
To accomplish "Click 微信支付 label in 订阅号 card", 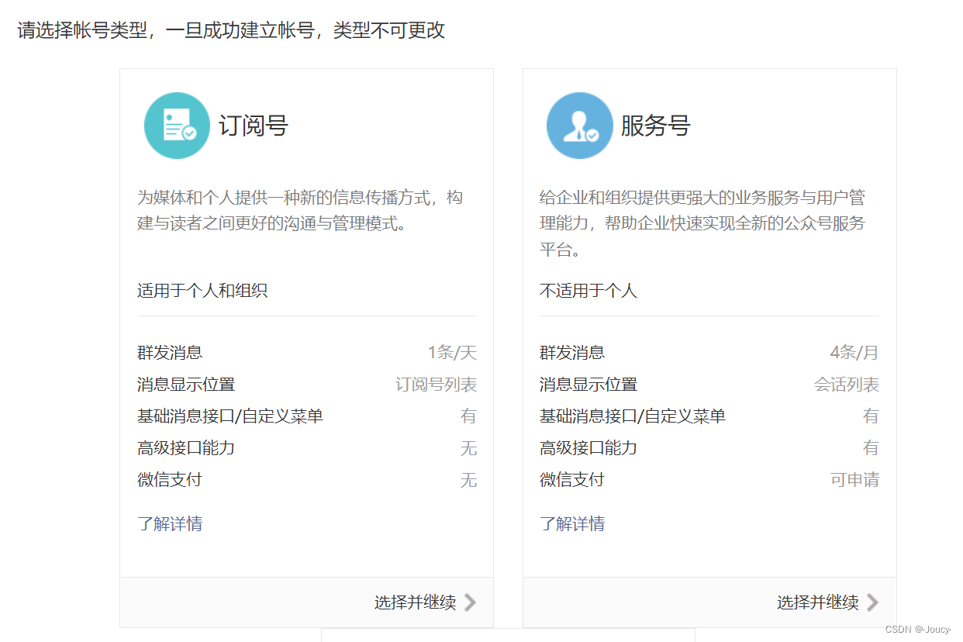I will tap(170, 480).
